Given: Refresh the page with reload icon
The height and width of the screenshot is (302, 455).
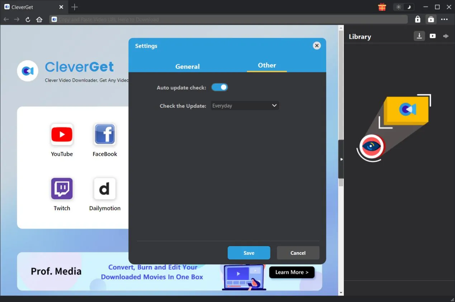Looking at the screenshot, I should click(x=28, y=20).
